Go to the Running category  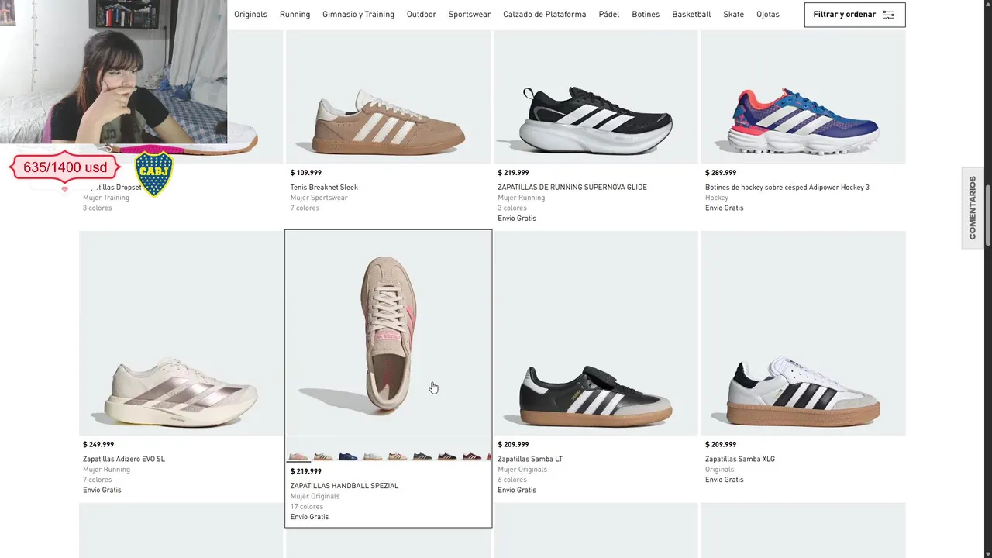pyautogui.click(x=294, y=15)
